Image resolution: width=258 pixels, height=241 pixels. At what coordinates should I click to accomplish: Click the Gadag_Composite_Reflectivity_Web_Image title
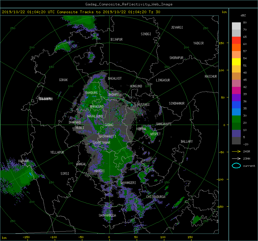pyautogui.click(x=129, y=4)
